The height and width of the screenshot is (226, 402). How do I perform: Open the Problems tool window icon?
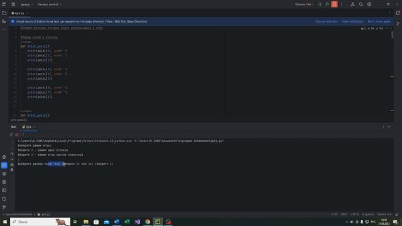pos(4,199)
